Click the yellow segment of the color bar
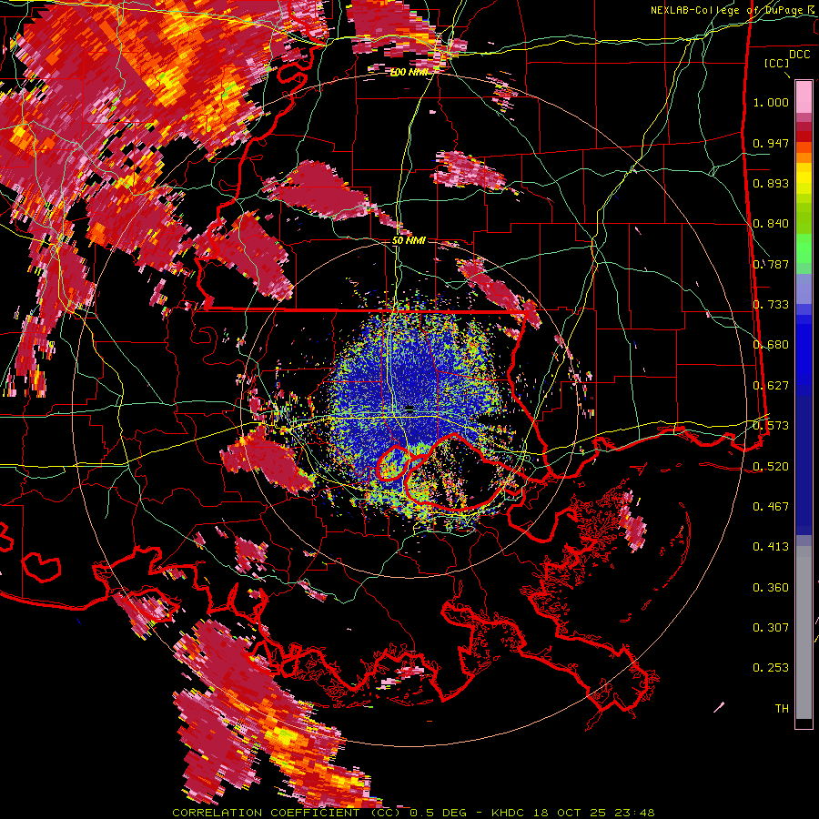Screen dimensions: 819x819 pyautogui.click(x=804, y=178)
